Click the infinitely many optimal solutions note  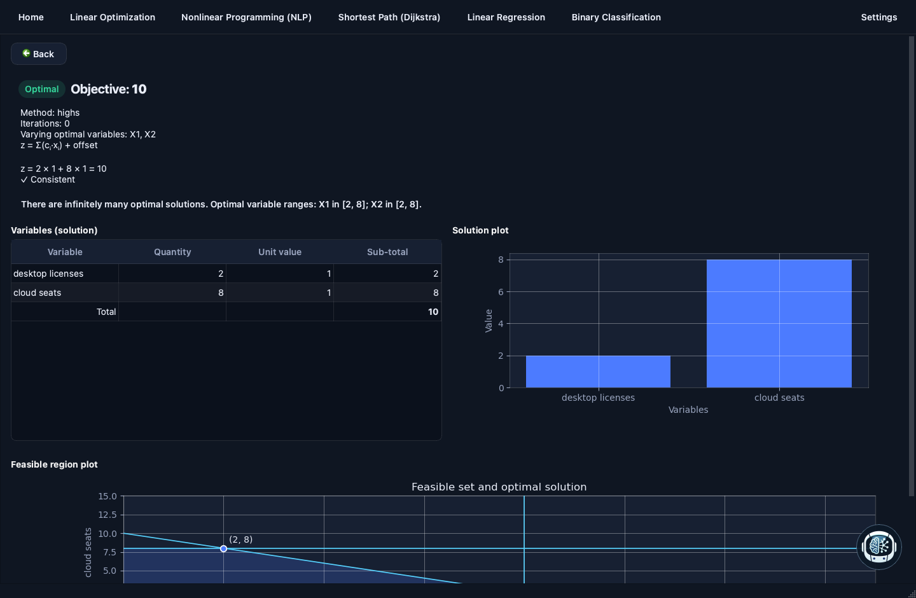pos(221,204)
